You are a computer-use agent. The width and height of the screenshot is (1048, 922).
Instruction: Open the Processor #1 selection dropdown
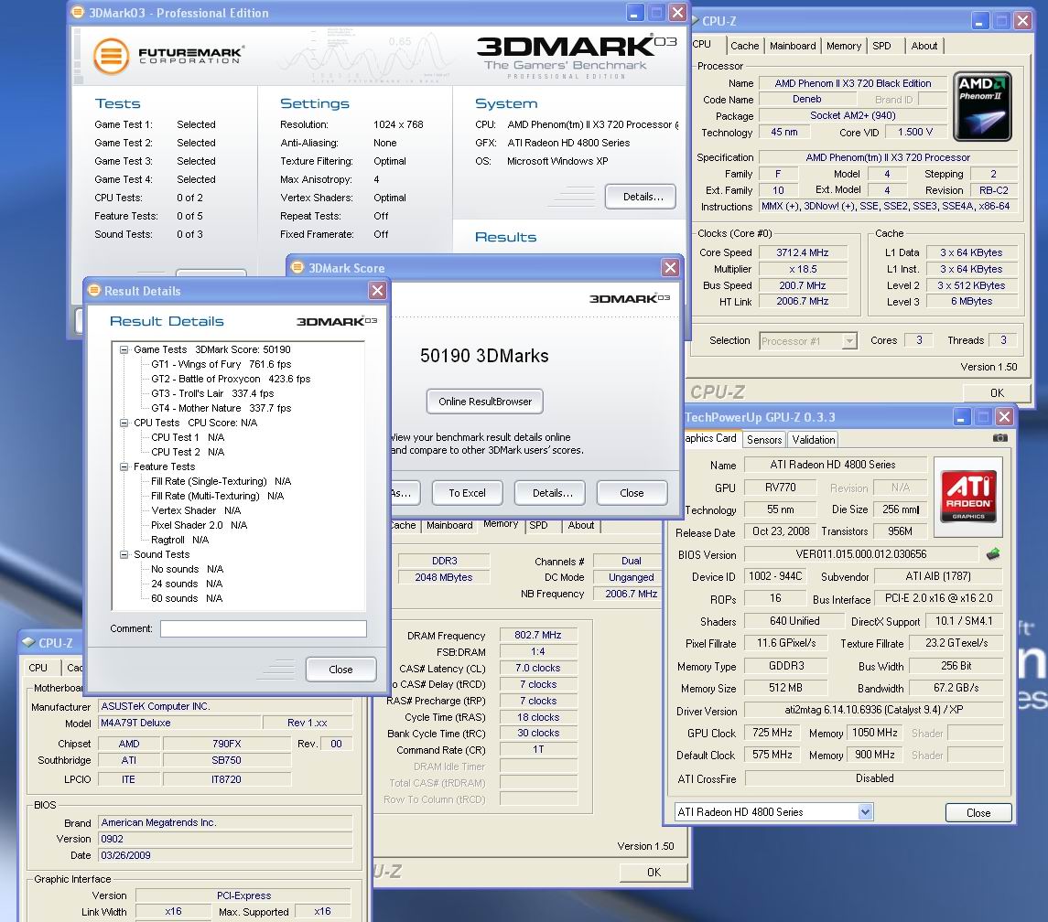click(848, 341)
